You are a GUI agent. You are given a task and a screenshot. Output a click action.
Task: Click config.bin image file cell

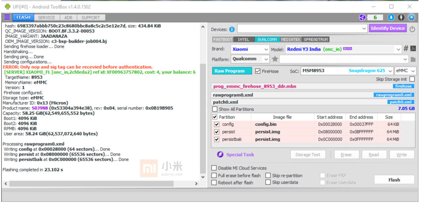[282, 124]
